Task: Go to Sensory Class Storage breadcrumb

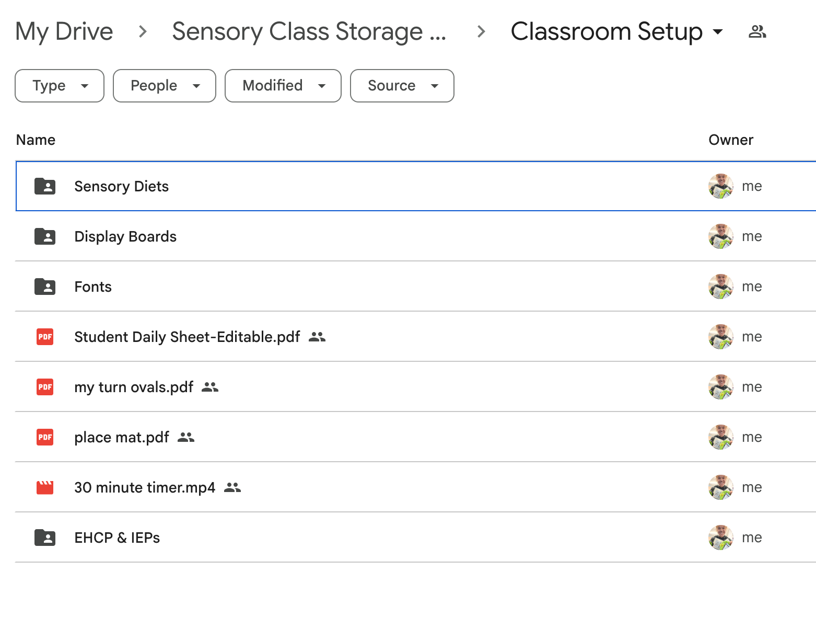Action: (x=309, y=31)
